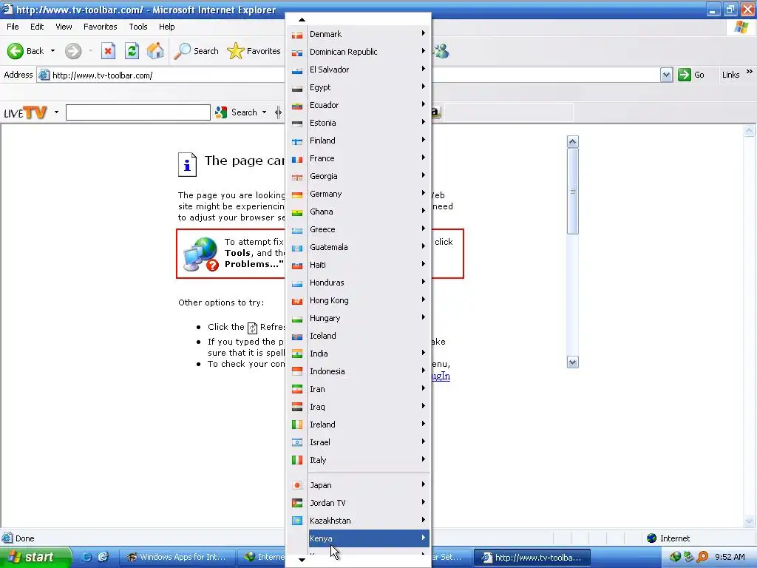Click the tray magnifier icon
757x568 pixels.
[x=704, y=557]
